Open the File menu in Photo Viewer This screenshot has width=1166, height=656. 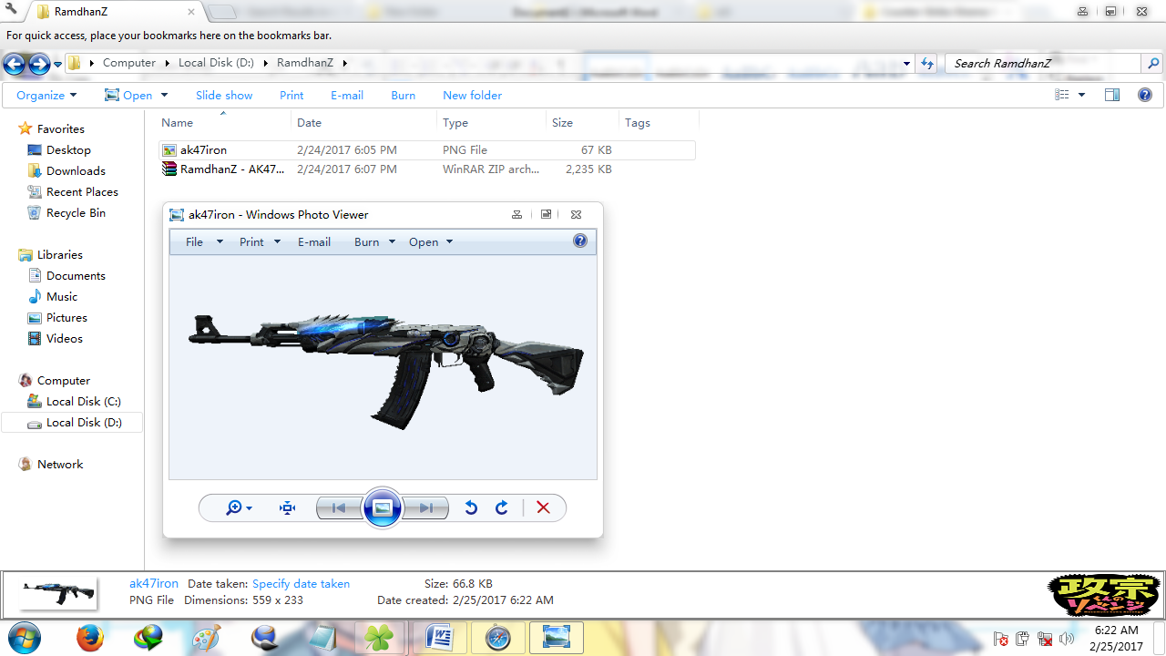[x=204, y=242]
